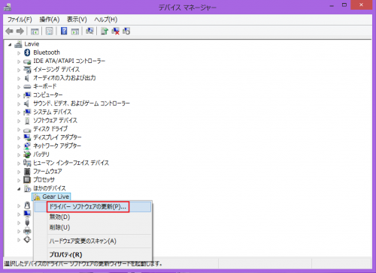Image resolution: width=376 pixels, height=273 pixels.
Task: Click the keyboard icon next to キーボード
Action: (27, 87)
